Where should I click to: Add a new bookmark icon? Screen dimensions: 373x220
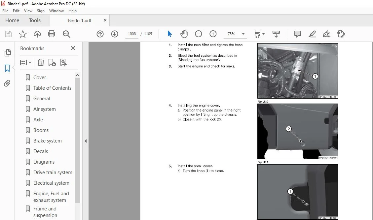(52, 62)
